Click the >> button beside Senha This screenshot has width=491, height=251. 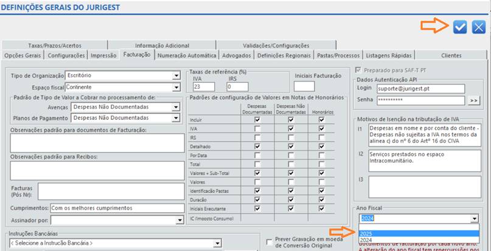pos(474,101)
